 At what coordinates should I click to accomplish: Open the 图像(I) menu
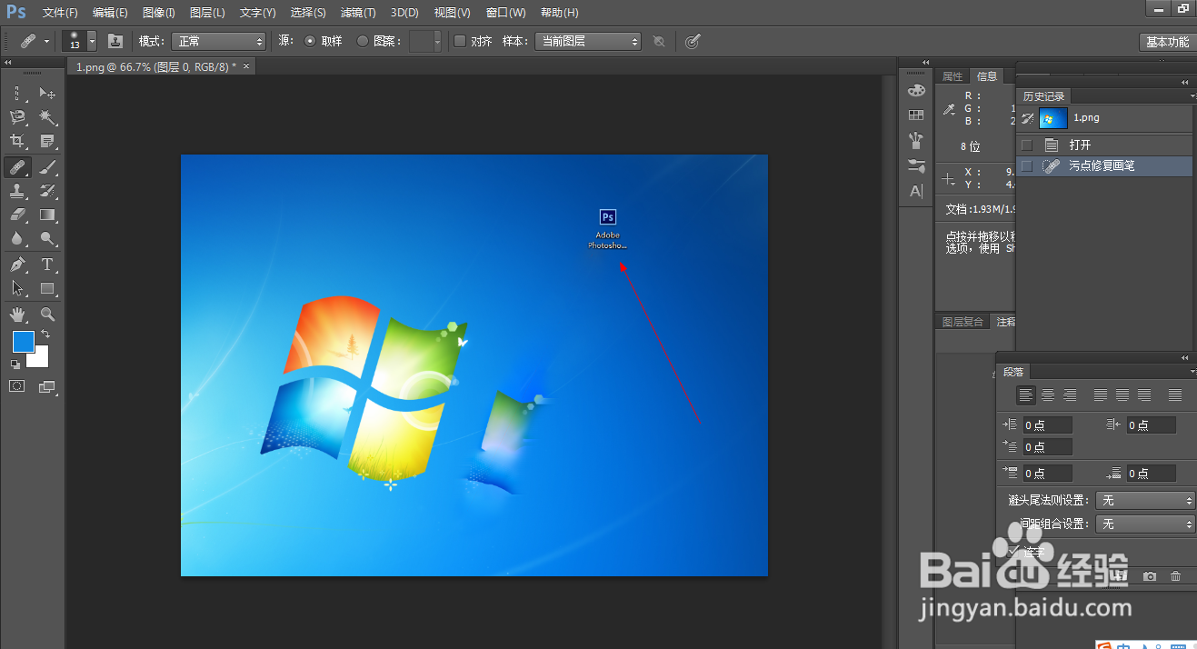(x=159, y=13)
